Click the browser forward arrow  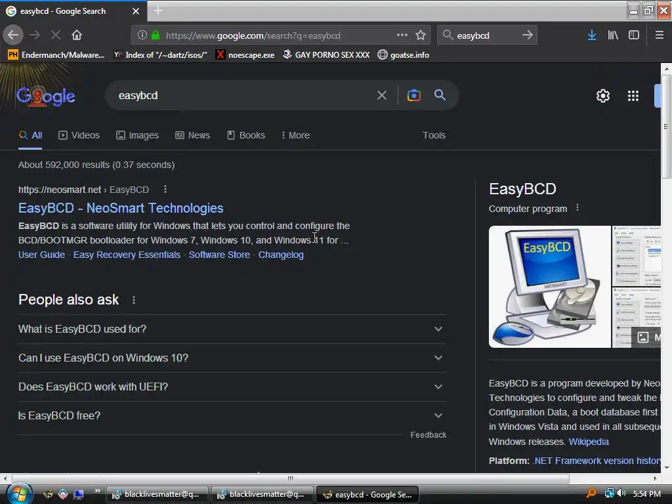pyautogui.click(x=35, y=35)
